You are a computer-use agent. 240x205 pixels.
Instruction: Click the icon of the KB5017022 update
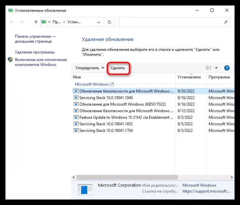[x=76, y=104]
